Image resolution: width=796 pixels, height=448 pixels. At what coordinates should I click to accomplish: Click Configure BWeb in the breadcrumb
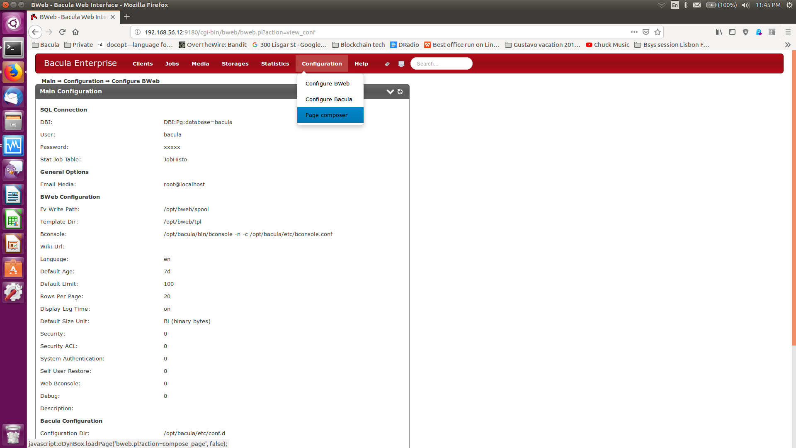(136, 81)
